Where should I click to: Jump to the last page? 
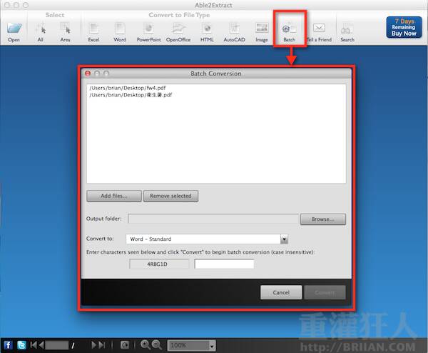click(102, 345)
